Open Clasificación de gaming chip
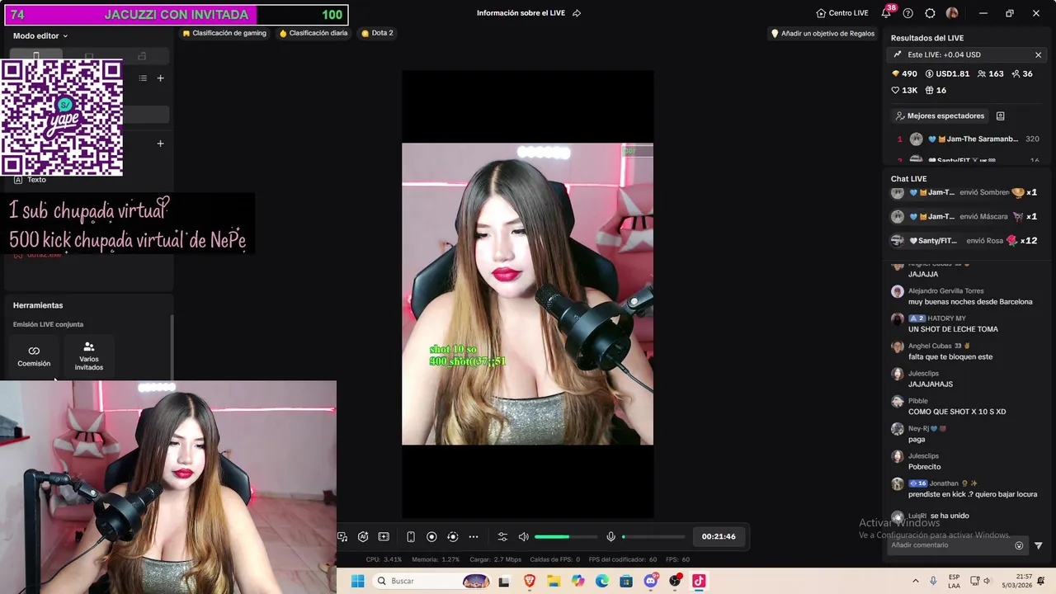 click(x=224, y=33)
